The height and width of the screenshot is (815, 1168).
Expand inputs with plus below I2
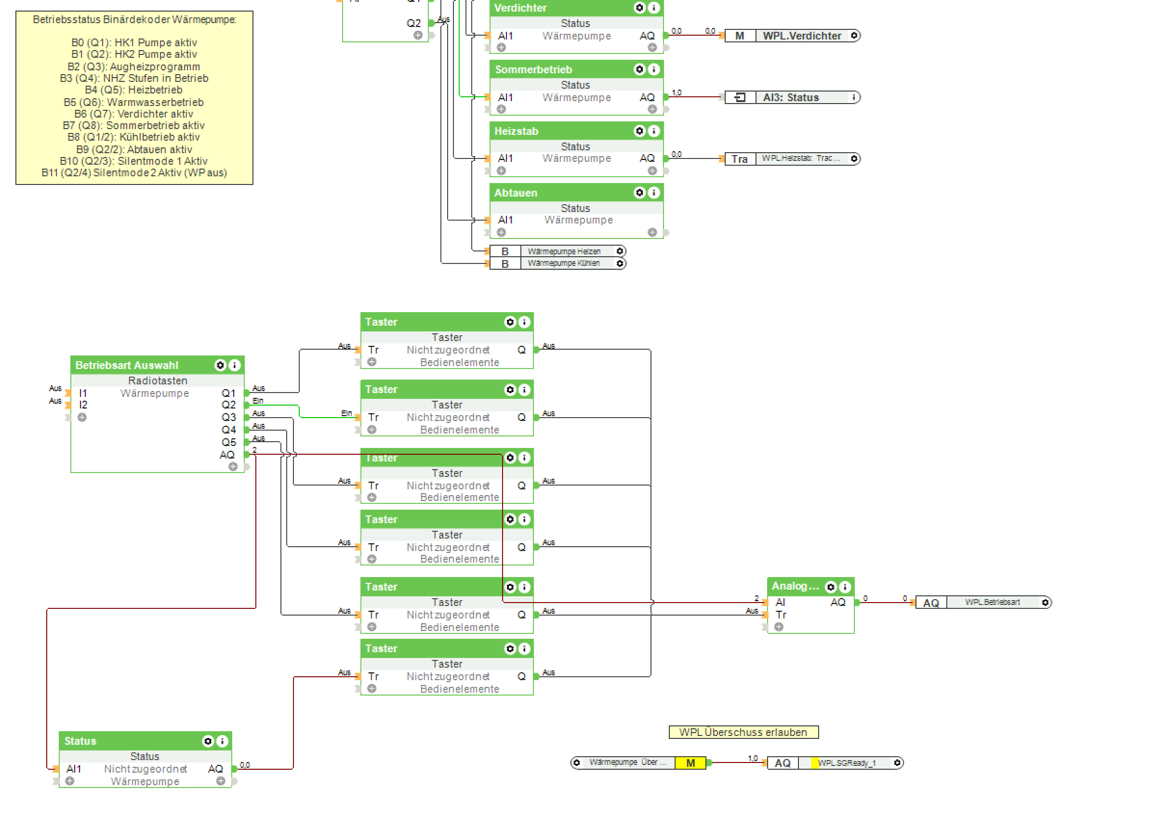pyautogui.click(x=82, y=418)
